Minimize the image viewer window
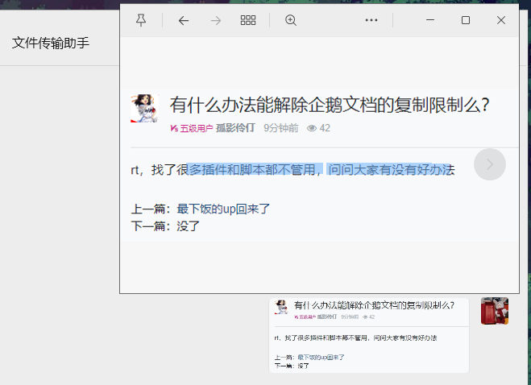The height and width of the screenshot is (385, 531). [x=430, y=20]
